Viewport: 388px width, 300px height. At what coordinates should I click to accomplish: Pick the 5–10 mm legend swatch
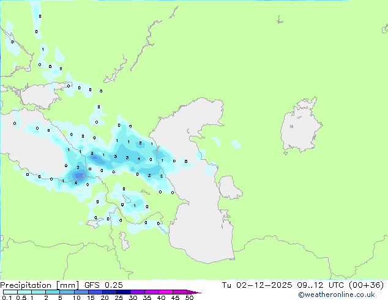[x=67, y=292]
